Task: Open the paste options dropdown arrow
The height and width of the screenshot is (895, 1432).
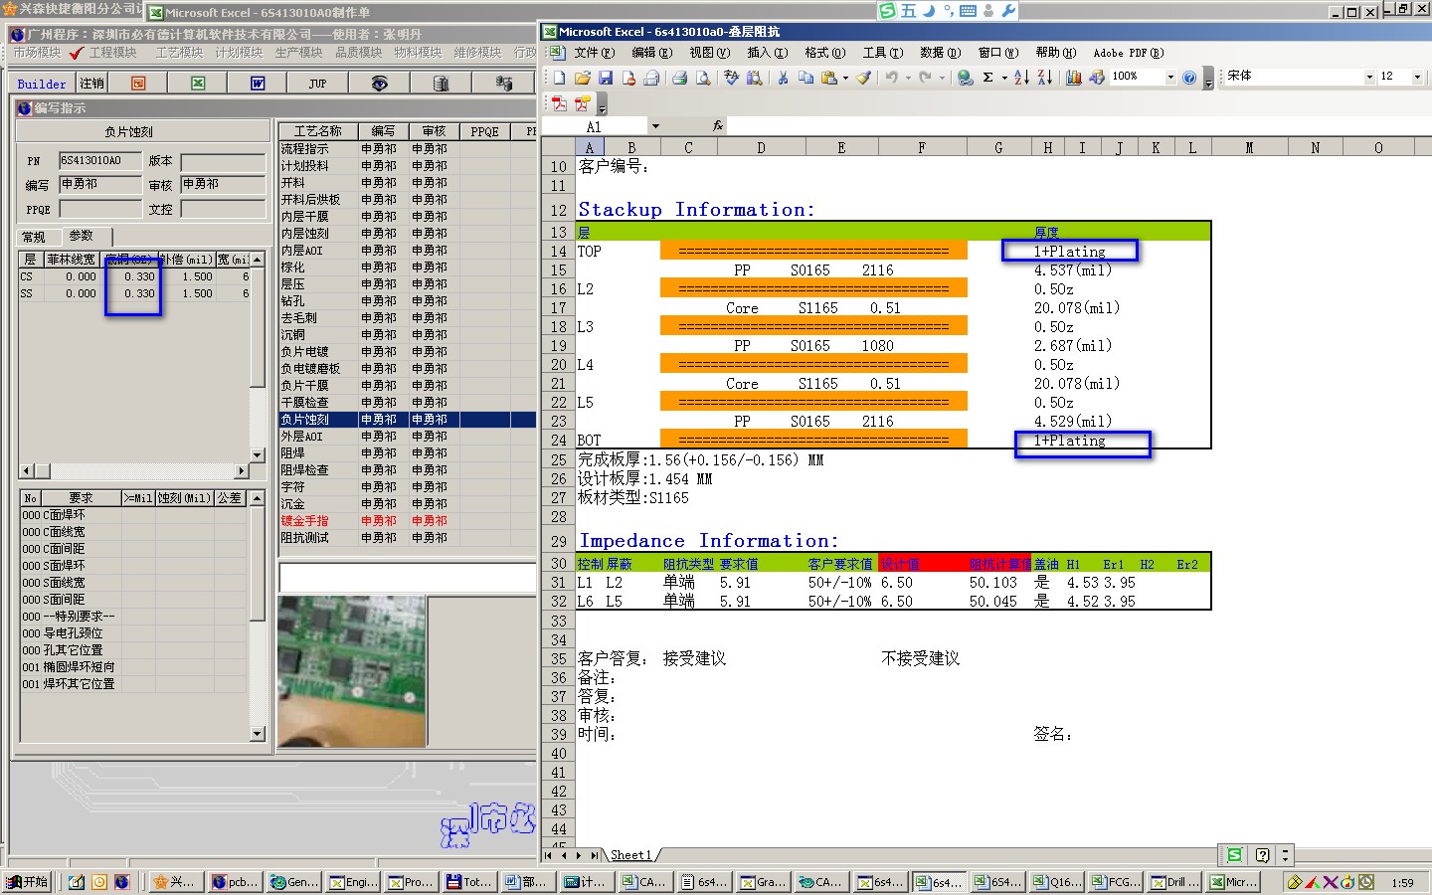Action: 845,78
